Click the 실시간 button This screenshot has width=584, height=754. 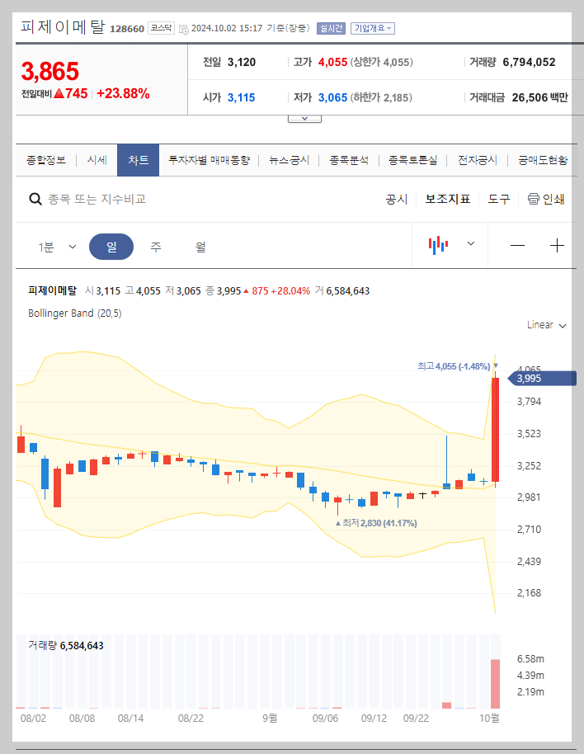[330, 27]
